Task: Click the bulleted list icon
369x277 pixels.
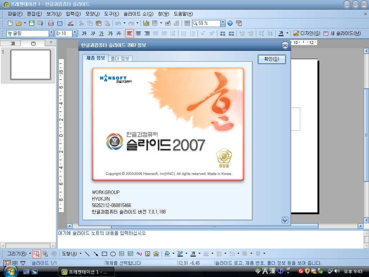Action: (192, 34)
